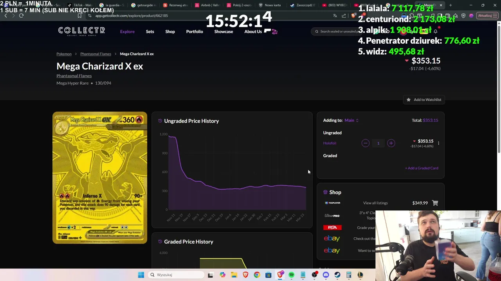The height and width of the screenshot is (281, 501).
Task: Open the Phantasmal Flames set link under title
Action: point(74,76)
